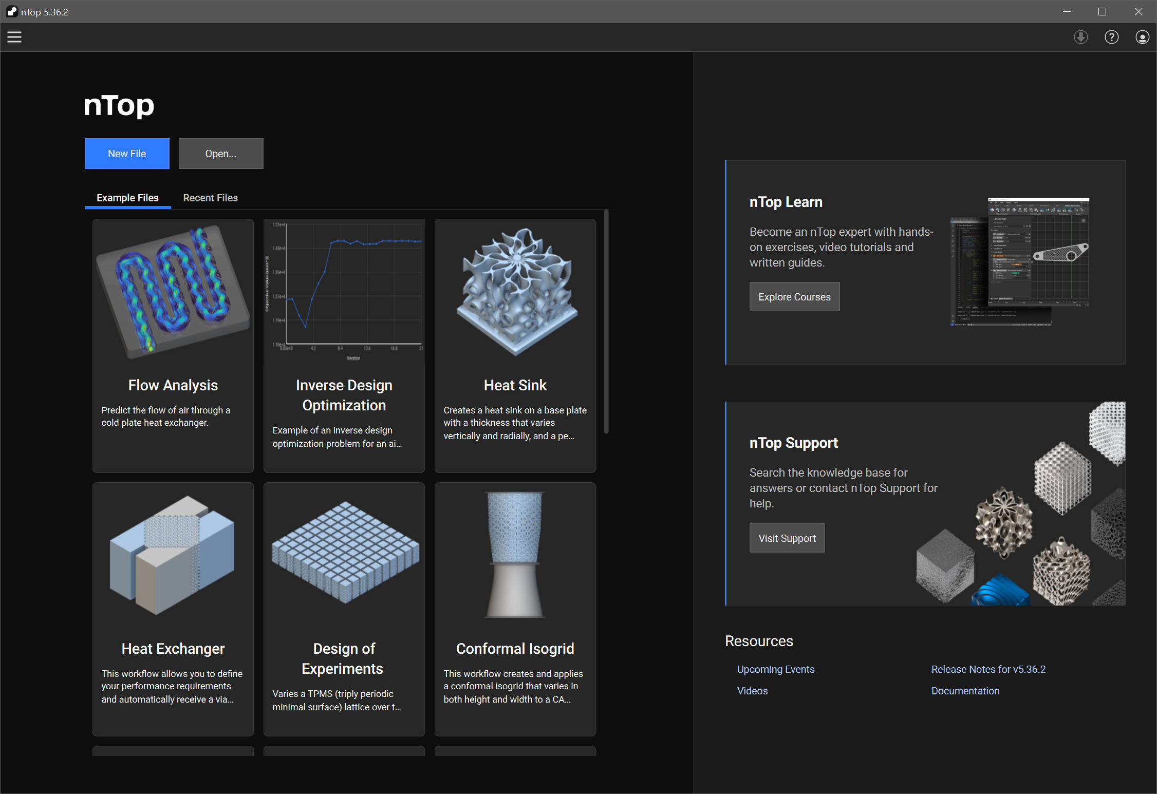
Task: Switch to the Recent Files tab
Action: point(210,198)
